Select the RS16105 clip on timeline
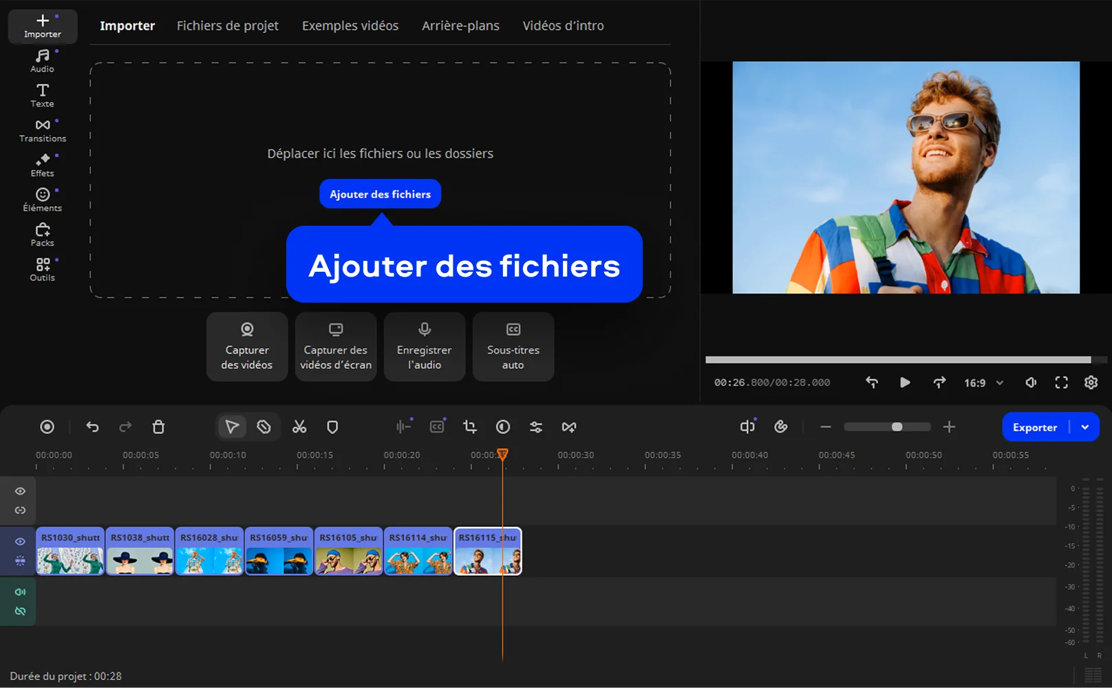This screenshot has width=1112, height=688. pyautogui.click(x=348, y=551)
